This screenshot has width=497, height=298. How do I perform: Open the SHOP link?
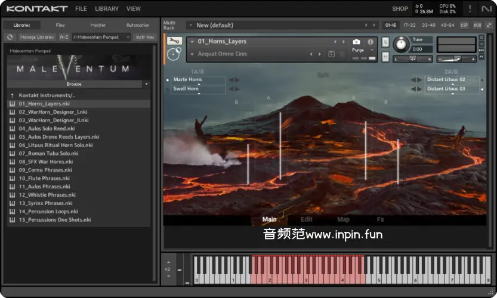(x=400, y=9)
